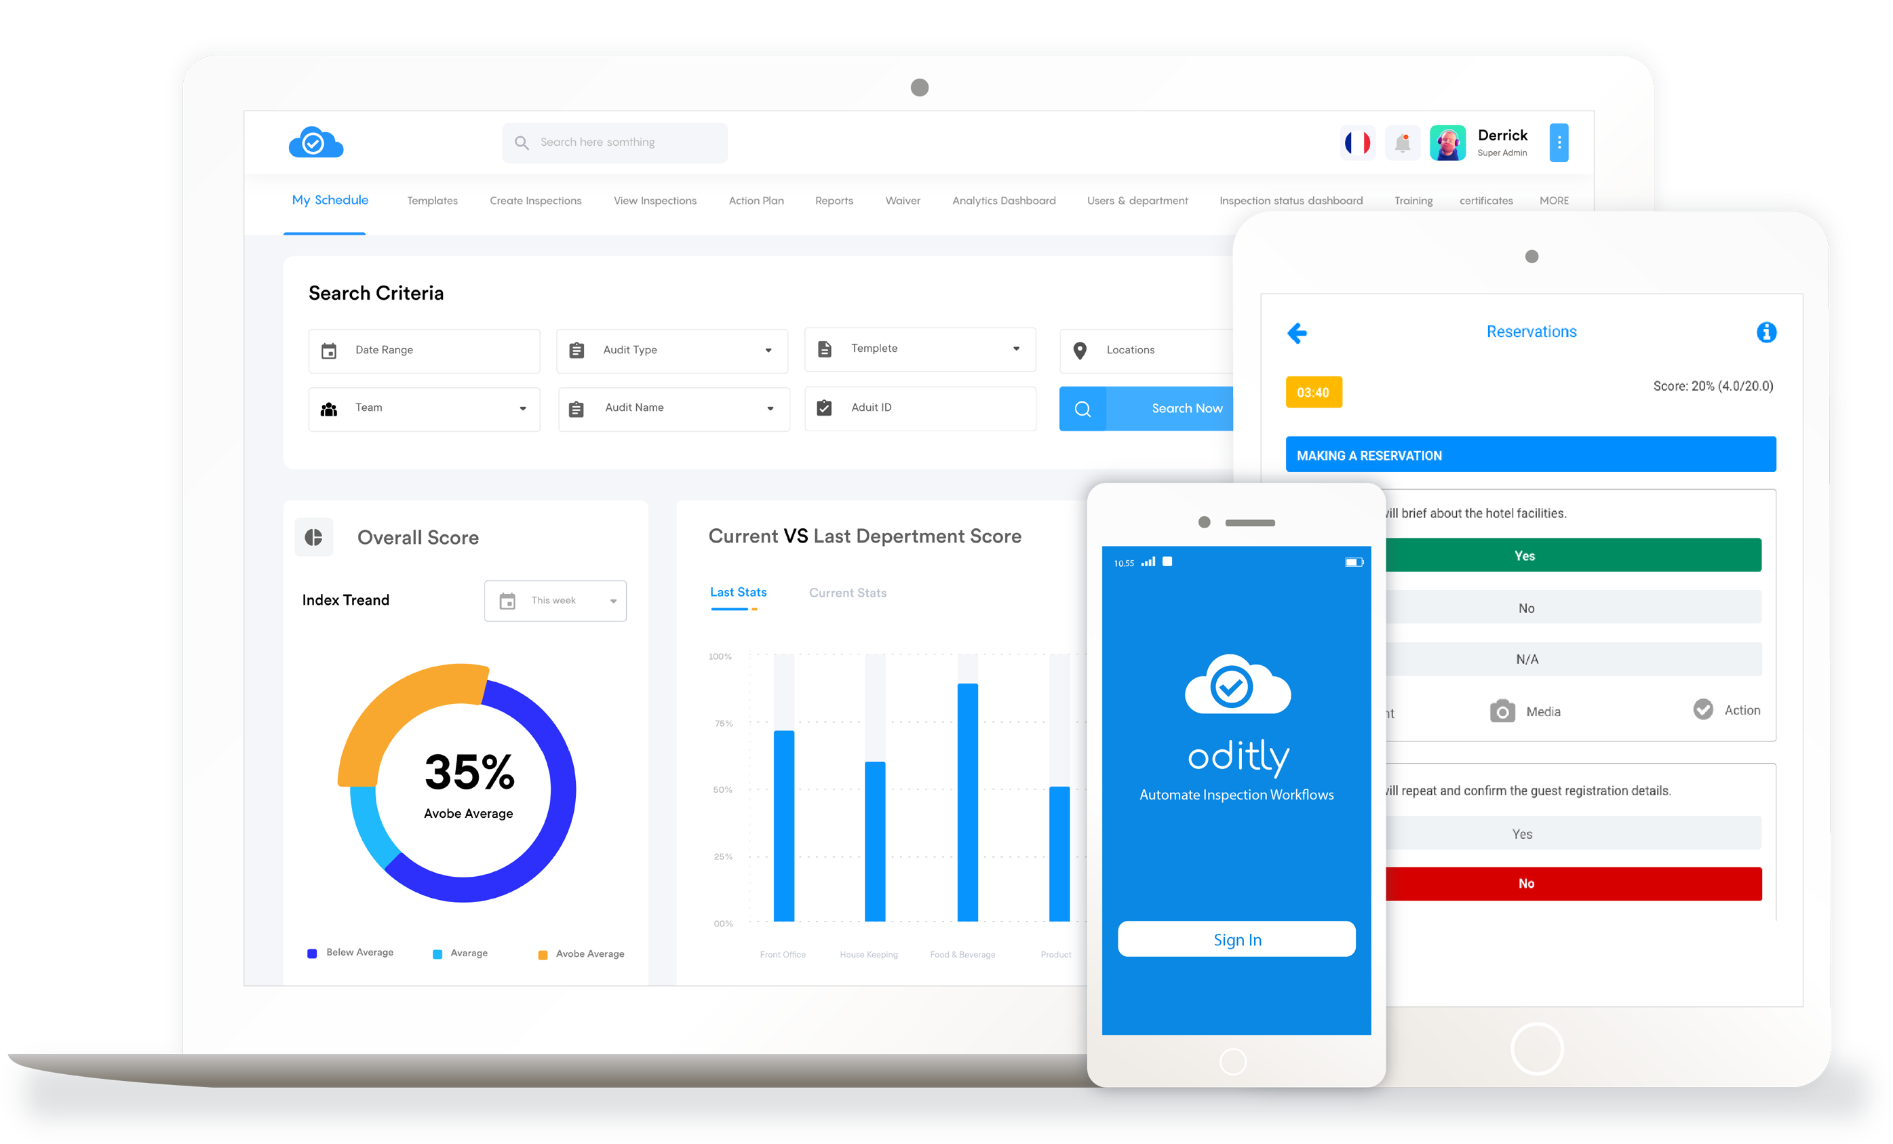The width and height of the screenshot is (1893, 1144).
Task: Click the Search here somthing field
Action: 614,143
